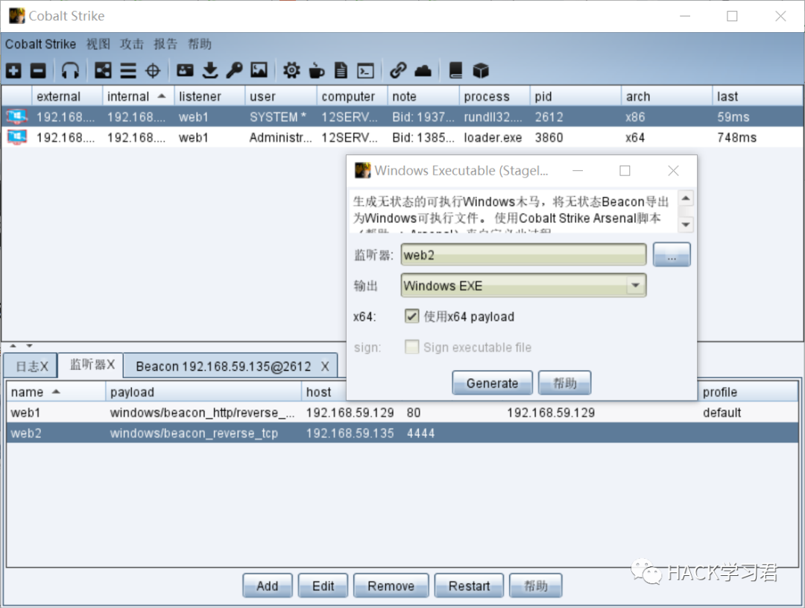Select the loader.exe process cell
This screenshot has height=608, width=805.
(493, 137)
